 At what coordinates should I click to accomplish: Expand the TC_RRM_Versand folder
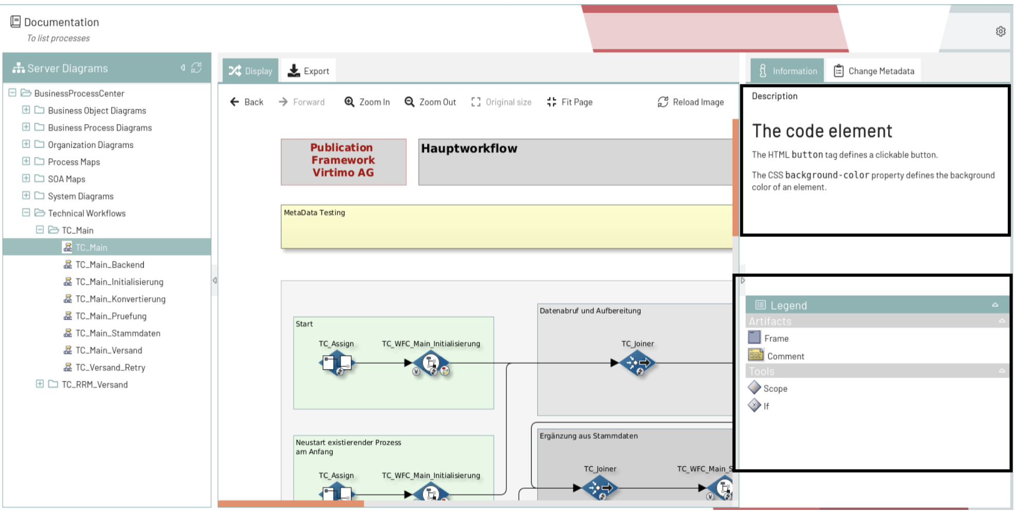pos(40,384)
